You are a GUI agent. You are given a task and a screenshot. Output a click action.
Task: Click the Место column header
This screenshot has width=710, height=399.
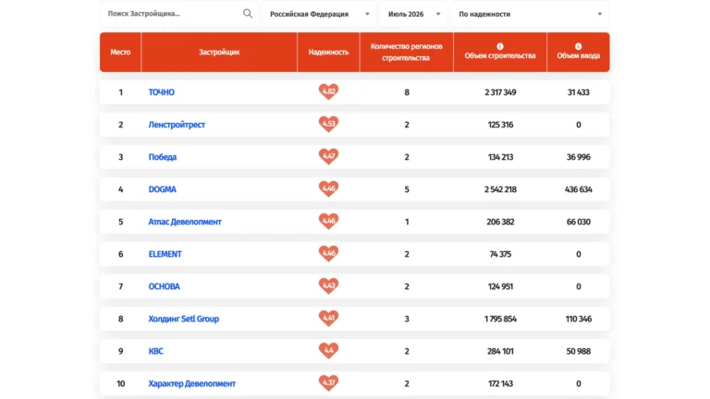tap(120, 52)
